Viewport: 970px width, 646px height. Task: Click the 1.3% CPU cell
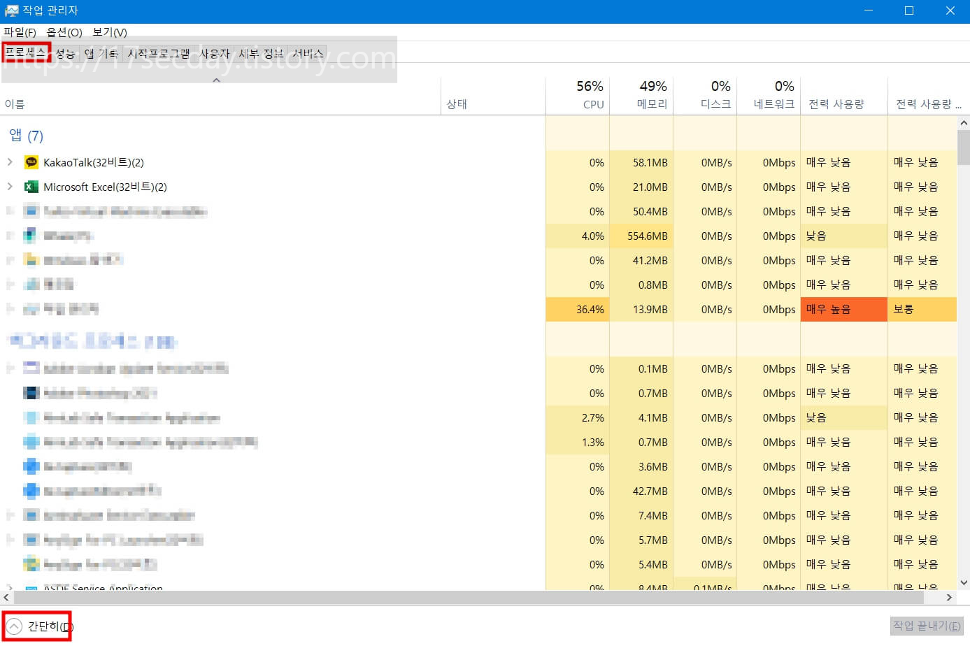pos(578,442)
